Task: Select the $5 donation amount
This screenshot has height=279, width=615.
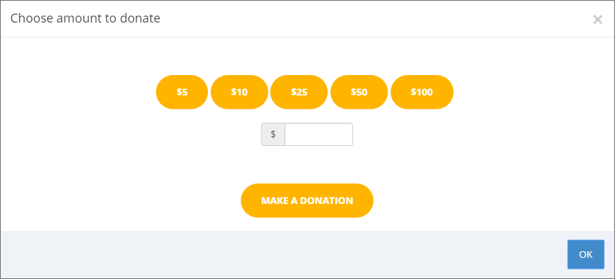Action: [182, 92]
